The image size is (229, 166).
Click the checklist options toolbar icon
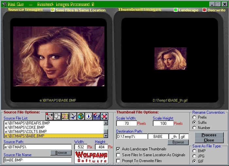pyautogui.click(x=97, y=116)
